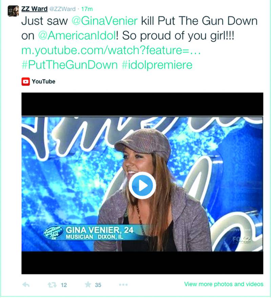Screen dimensions: 271x298
Task: Open the 17m tweet timestamp
Action: tap(87, 9)
